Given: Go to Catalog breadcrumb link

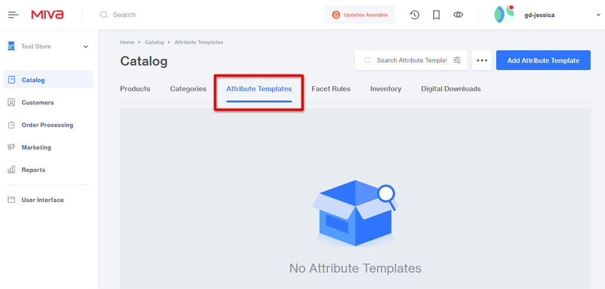Looking at the screenshot, I should click(x=154, y=42).
